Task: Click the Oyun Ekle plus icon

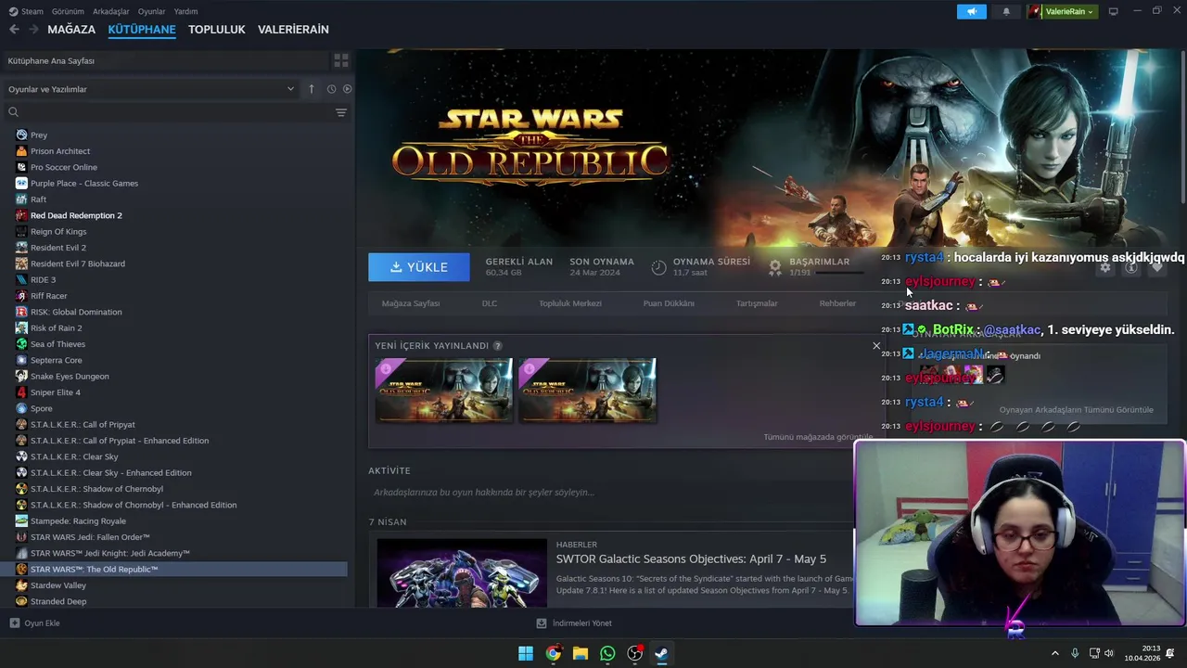Action: point(14,623)
